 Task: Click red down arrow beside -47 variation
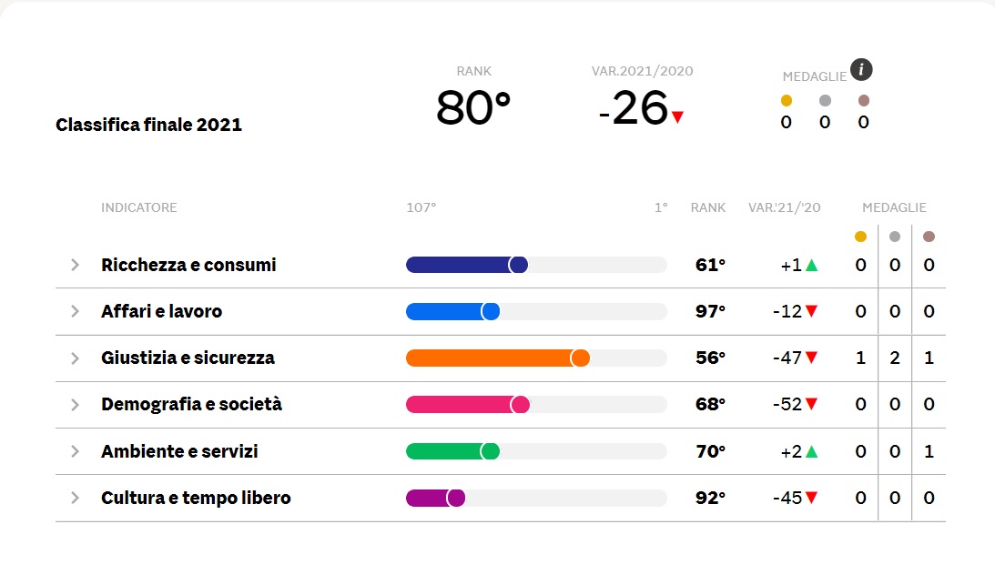coord(812,358)
